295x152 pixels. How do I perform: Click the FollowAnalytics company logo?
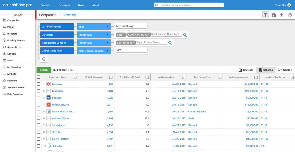pyautogui.click(x=49, y=105)
